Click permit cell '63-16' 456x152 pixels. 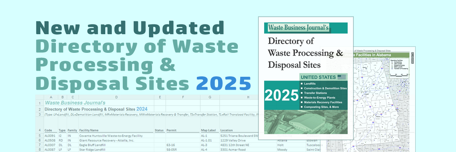pyautogui.click(x=170, y=145)
